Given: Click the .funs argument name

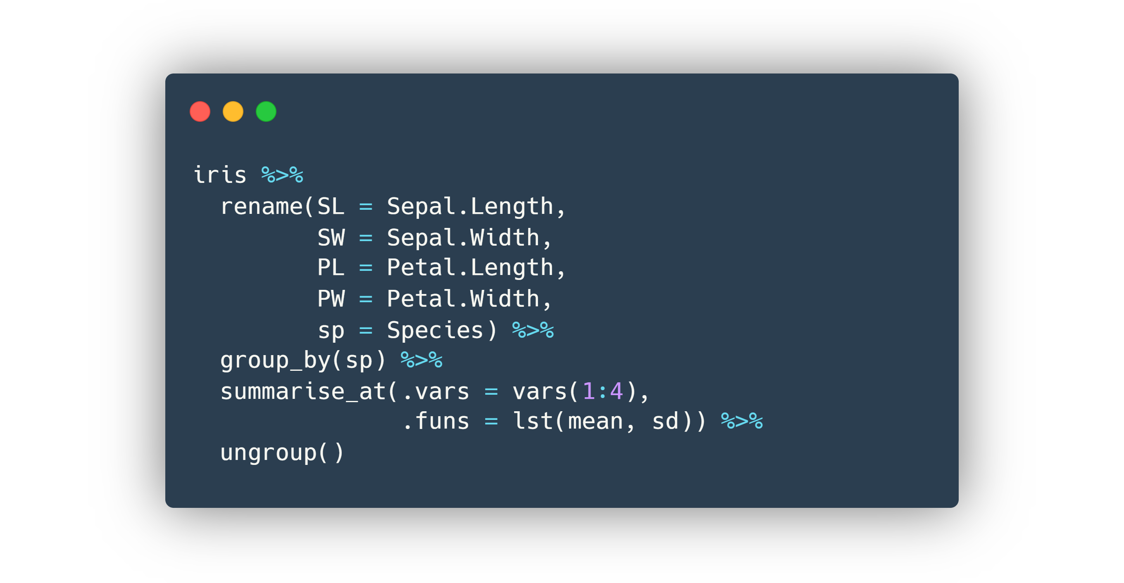Looking at the screenshot, I should coord(436,422).
